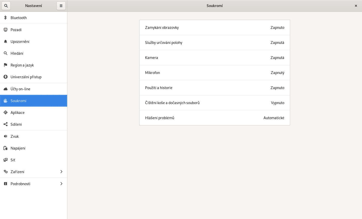Open Zamykání obrazovky settings row
Screen dimensions: 362x219
tap(215, 28)
